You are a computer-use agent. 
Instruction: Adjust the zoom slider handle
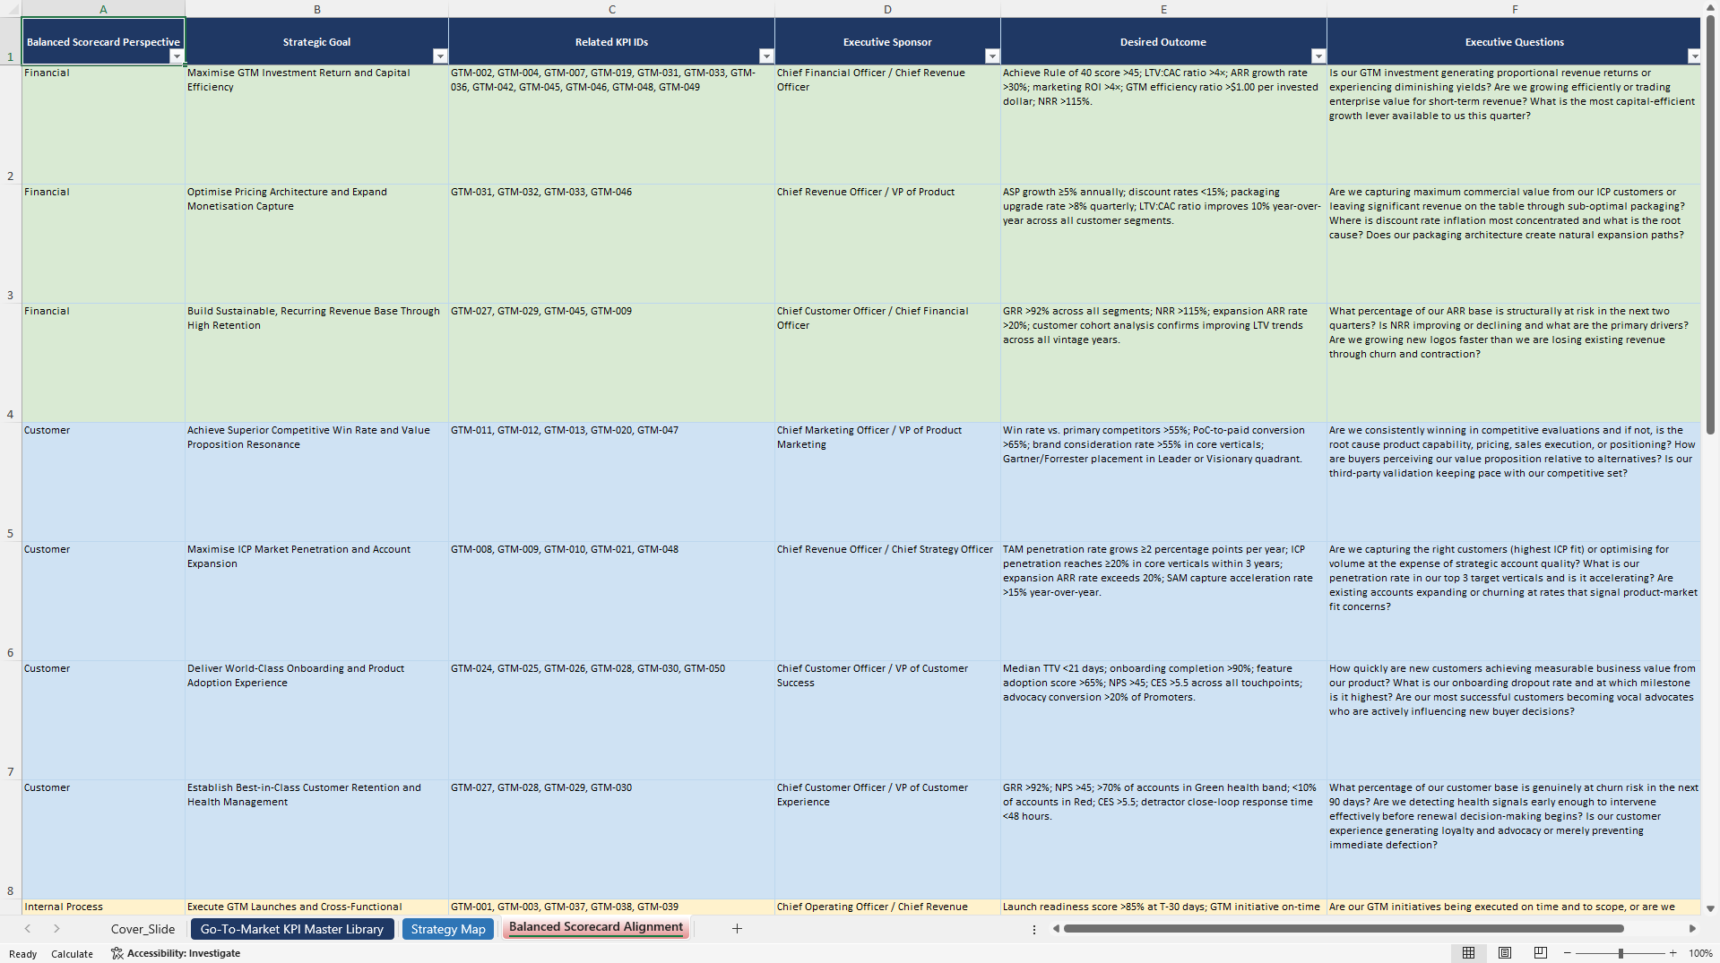[x=1621, y=953]
